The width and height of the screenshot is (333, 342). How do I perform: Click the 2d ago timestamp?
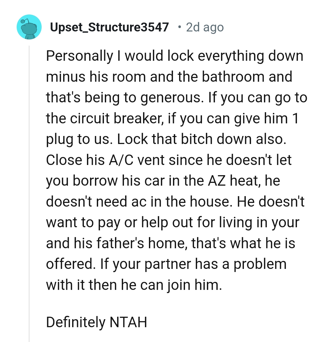point(204,27)
